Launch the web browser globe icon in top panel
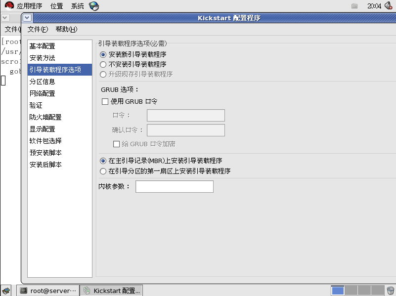The height and width of the screenshot is (296, 396). [x=94, y=6]
